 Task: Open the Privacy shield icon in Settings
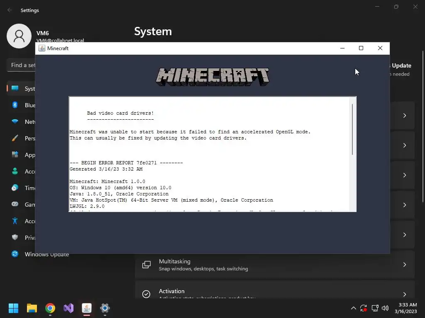[x=15, y=237]
